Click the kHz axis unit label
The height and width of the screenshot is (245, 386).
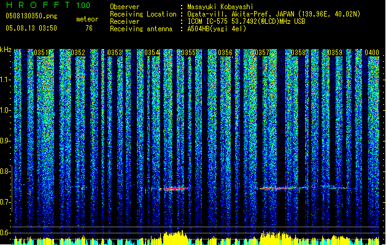[6, 50]
